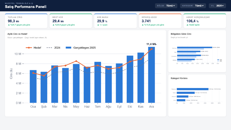Click the '%15,8 geçen yıla göre' change text
Viewport: 231px width, 130px height.
(154, 25)
